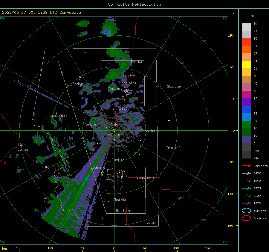Click the red forecast arrow in legend
The width and height of the screenshot is (269, 252).
tap(246, 166)
